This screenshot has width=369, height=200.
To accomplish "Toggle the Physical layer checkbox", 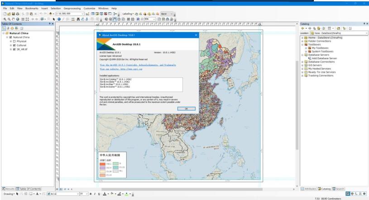I will click(14, 42).
